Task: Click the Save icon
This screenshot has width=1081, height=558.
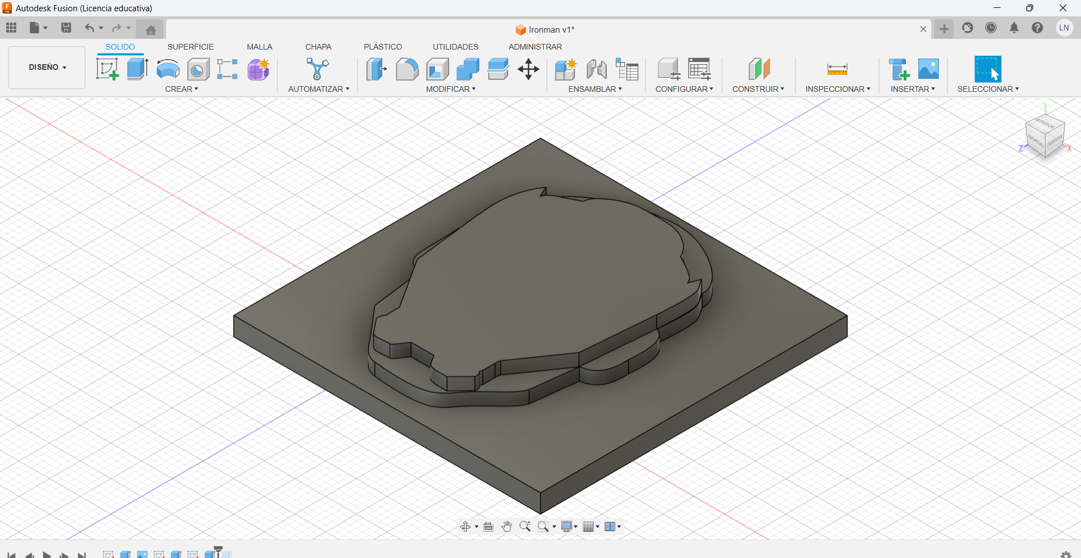Action: 66,28
